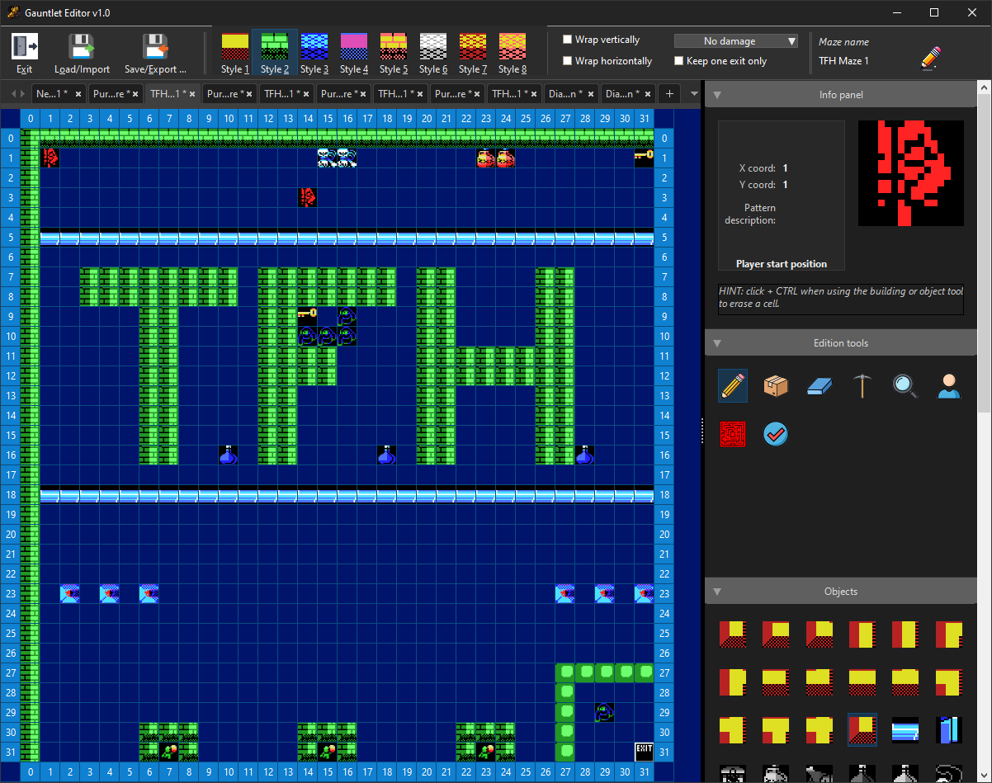Image resolution: width=992 pixels, height=783 pixels.
Task: Add a new maze tab with plus
Action: coord(669,94)
